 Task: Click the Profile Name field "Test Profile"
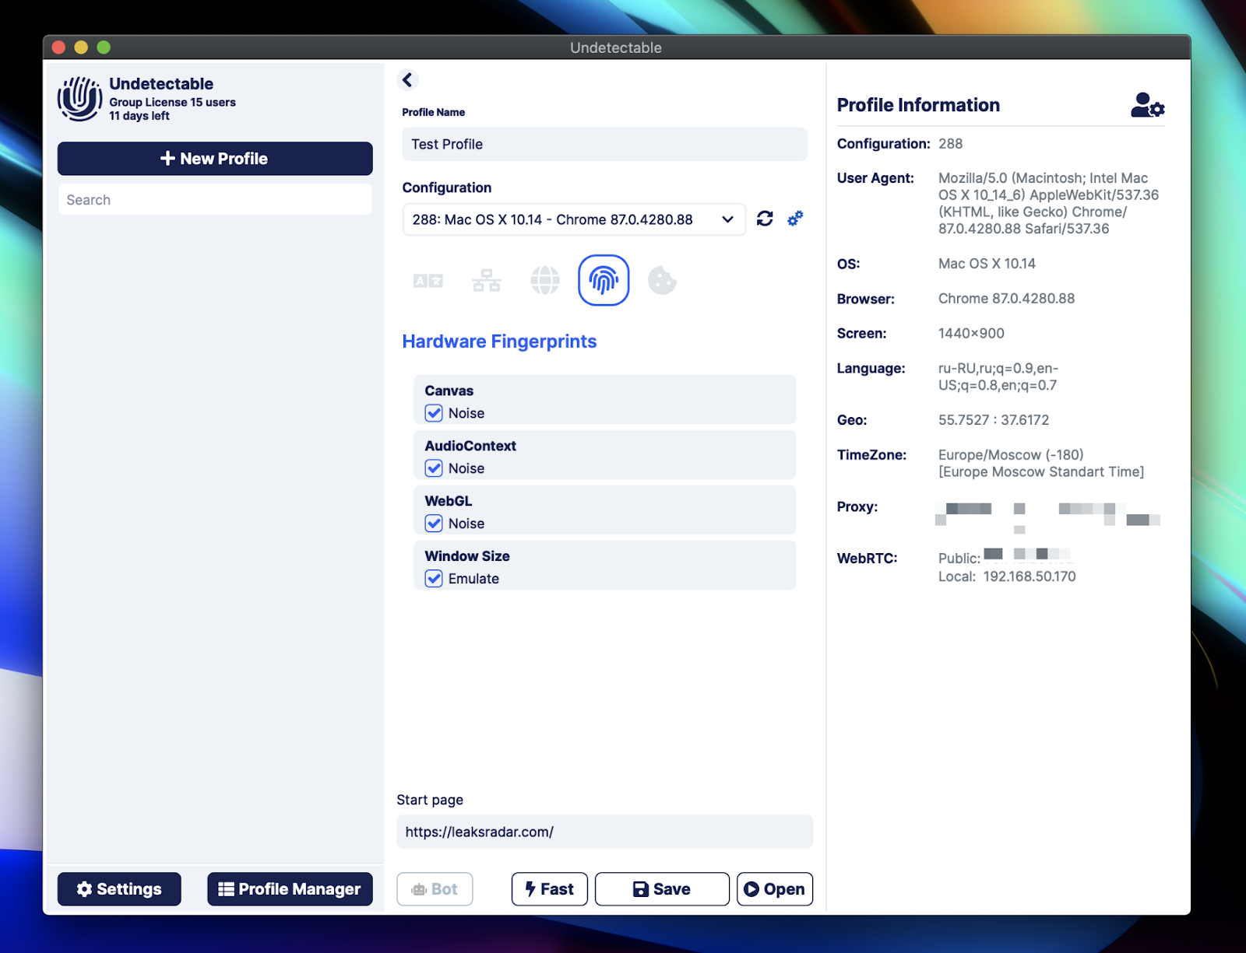click(604, 144)
